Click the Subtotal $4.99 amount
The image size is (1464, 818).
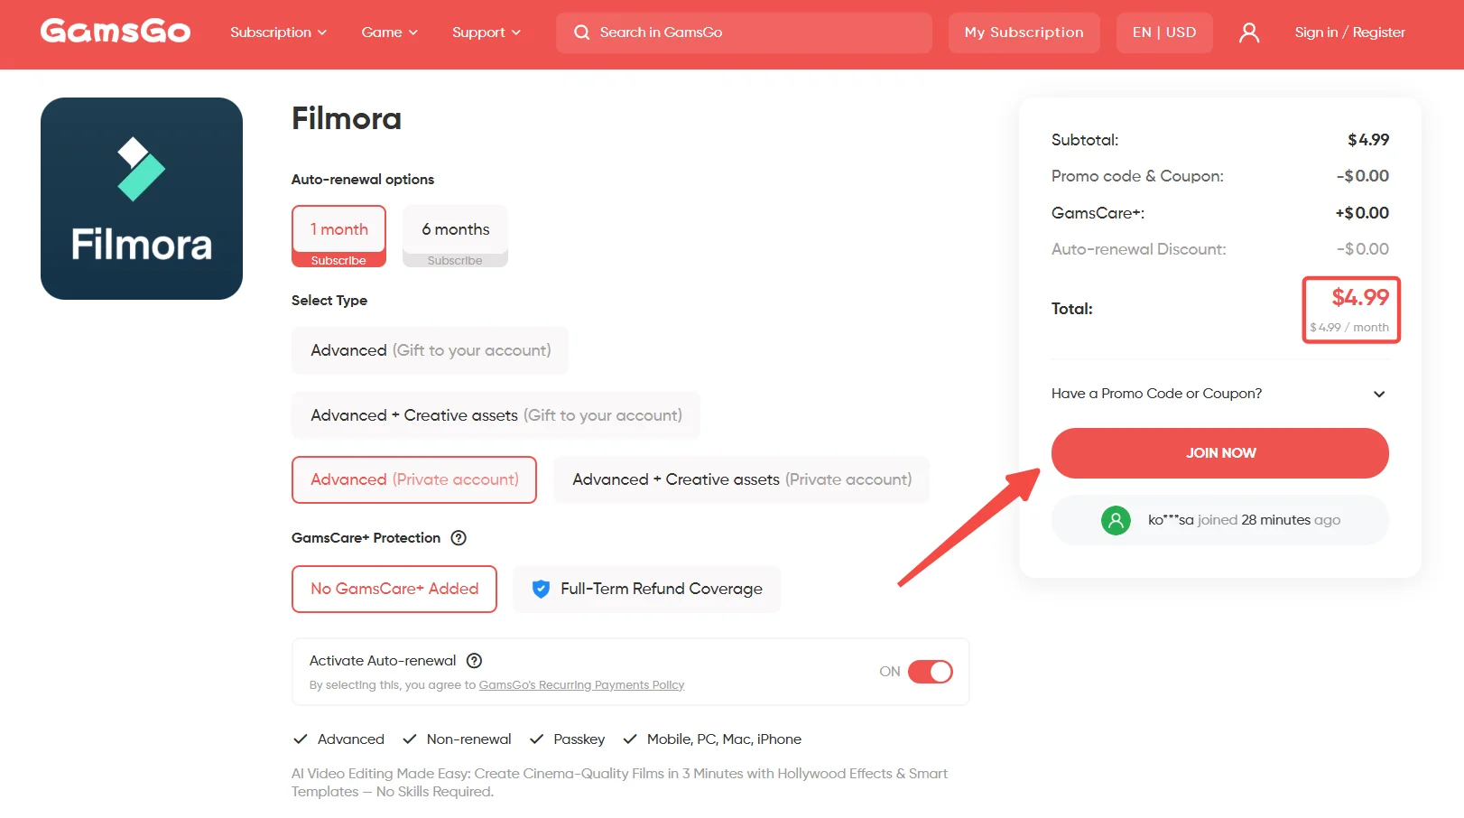[x=1368, y=140]
